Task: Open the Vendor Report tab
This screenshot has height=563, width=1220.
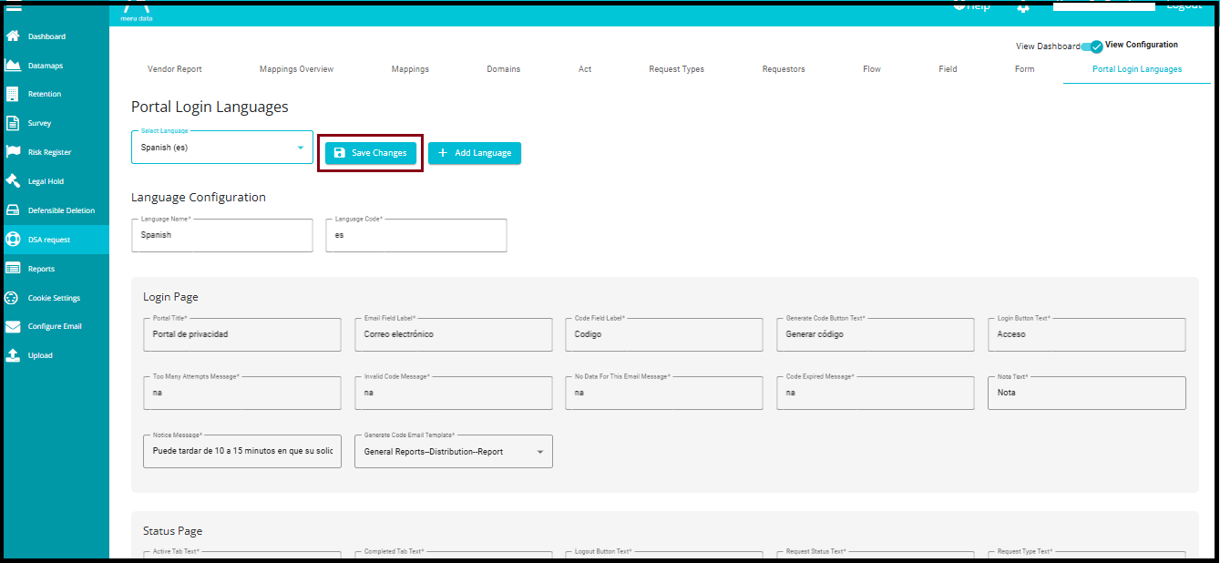Action: point(175,69)
